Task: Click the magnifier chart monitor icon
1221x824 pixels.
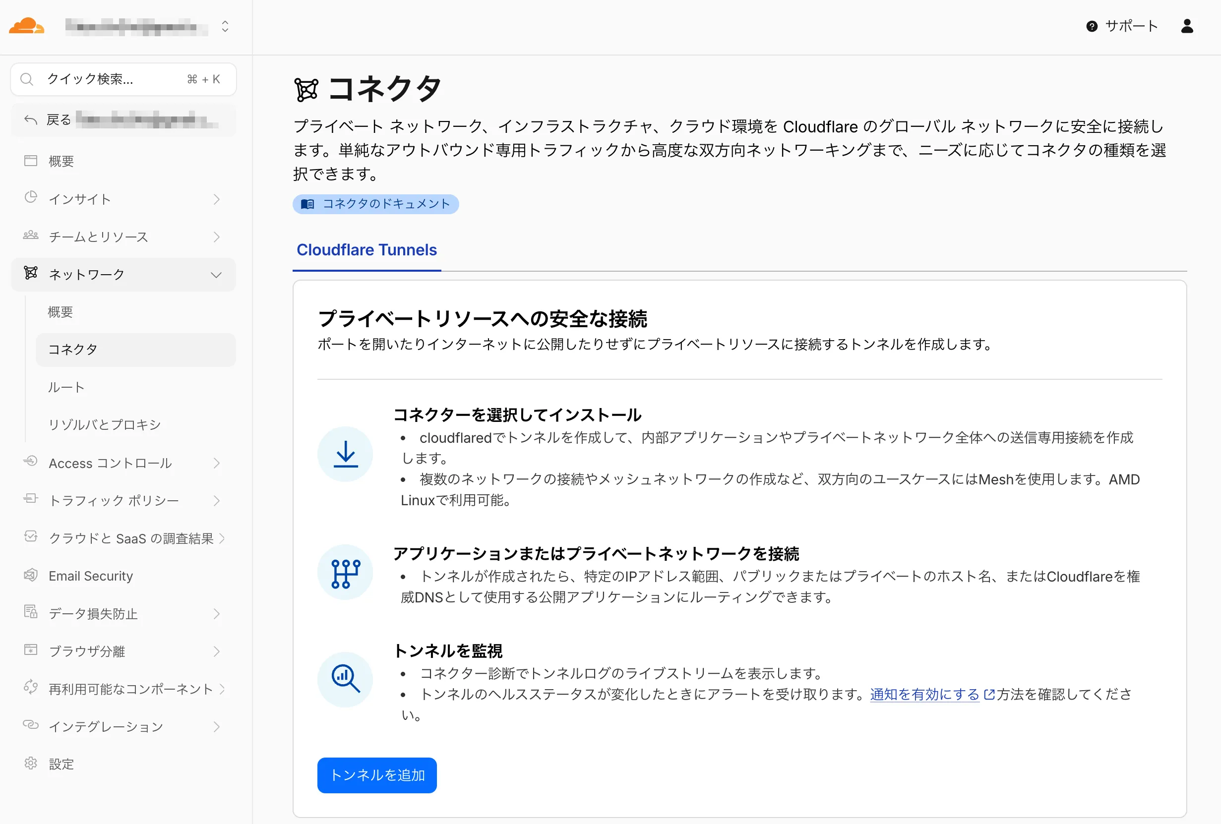Action: (x=345, y=680)
